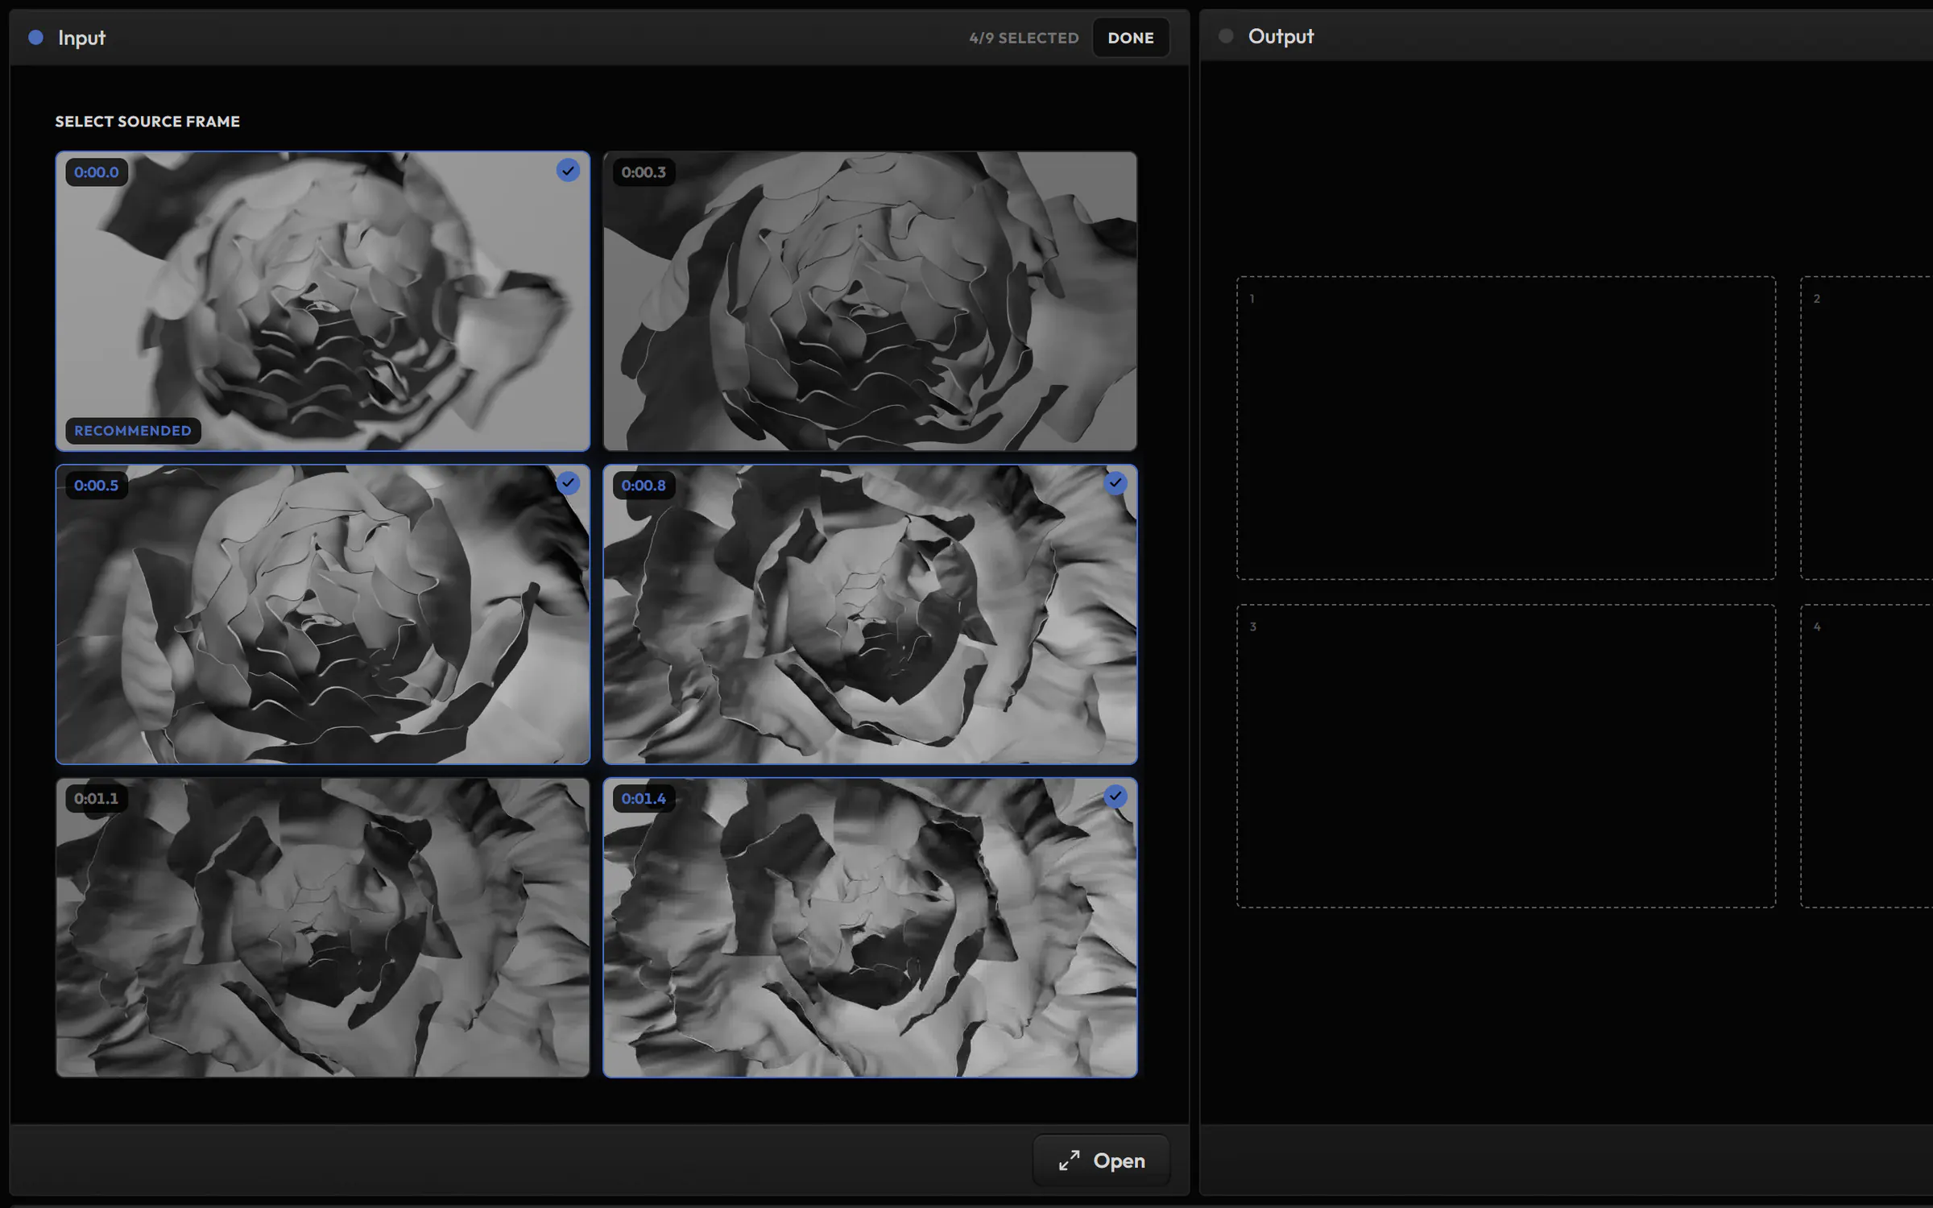
Task: Click the 0:00.3 timestamp badge
Action: point(644,172)
